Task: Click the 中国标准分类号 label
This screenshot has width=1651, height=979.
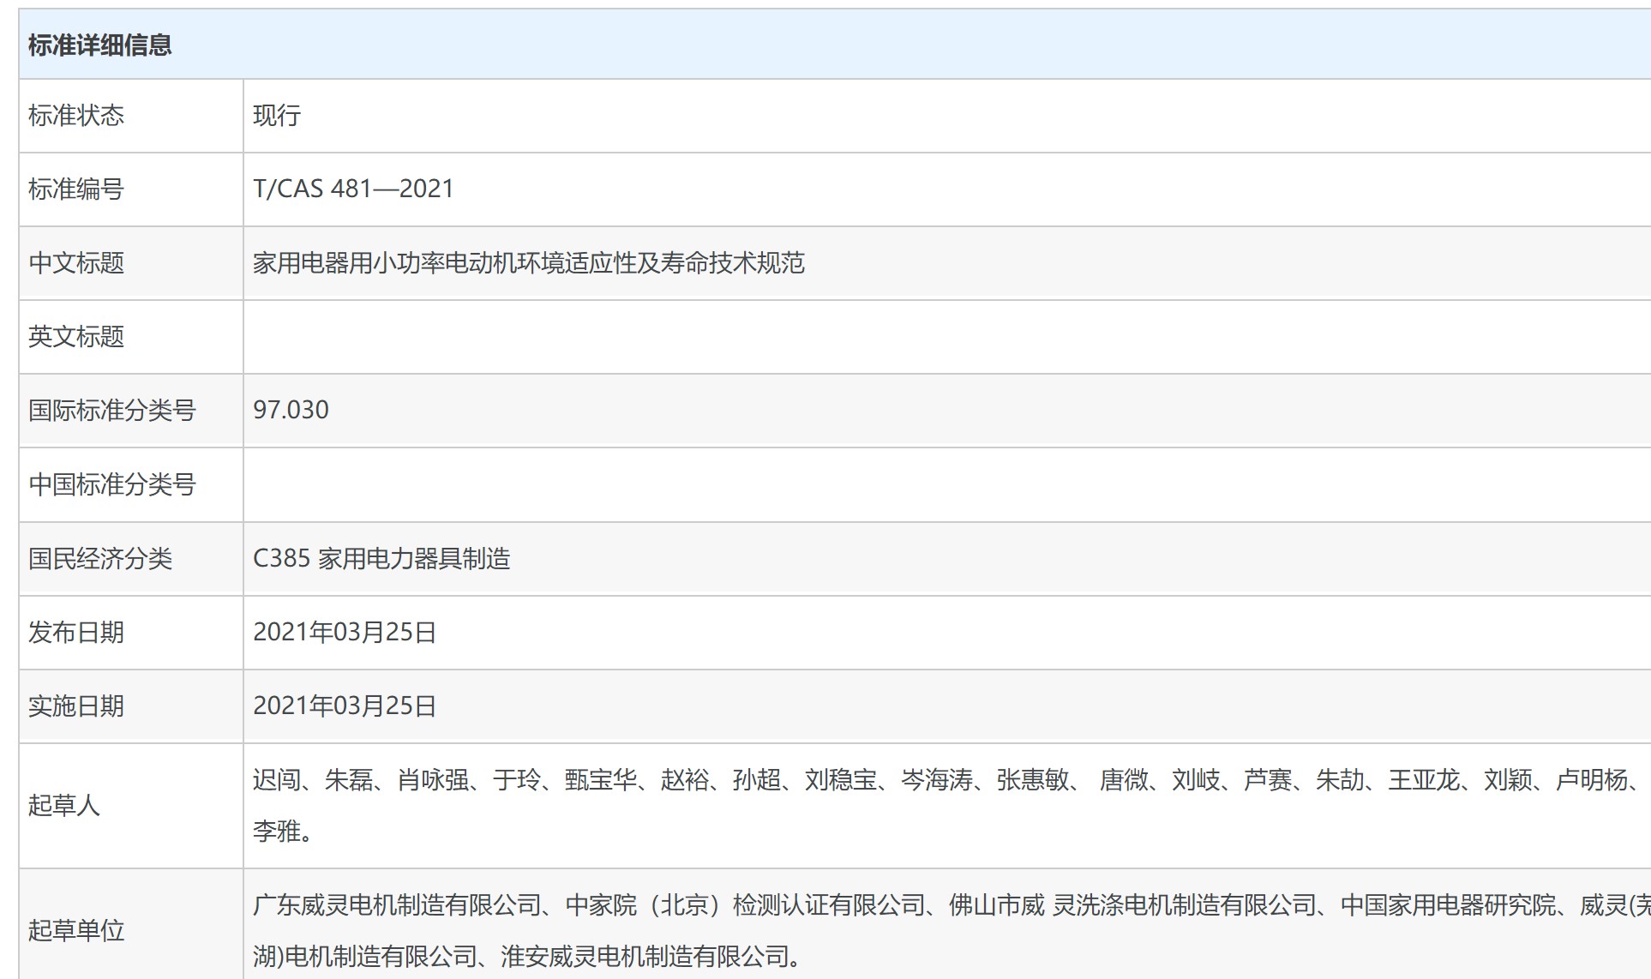Action: 112,485
